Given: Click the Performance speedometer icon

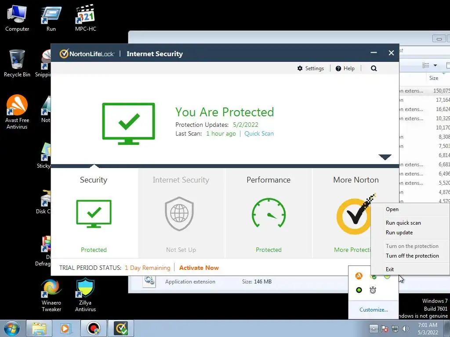Looking at the screenshot, I should pyautogui.click(x=269, y=213).
